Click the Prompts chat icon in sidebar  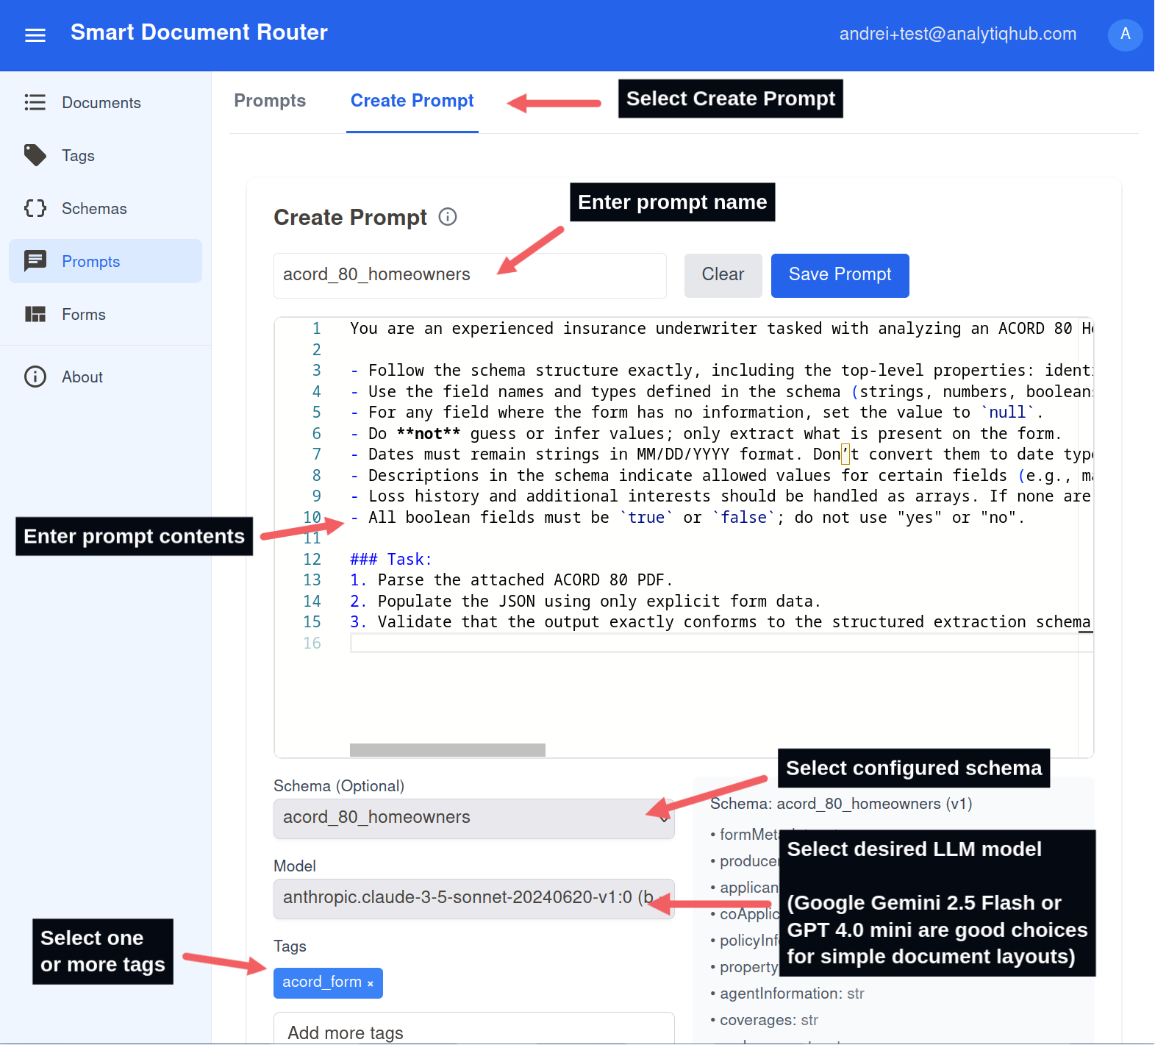click(x=35, y=261)
